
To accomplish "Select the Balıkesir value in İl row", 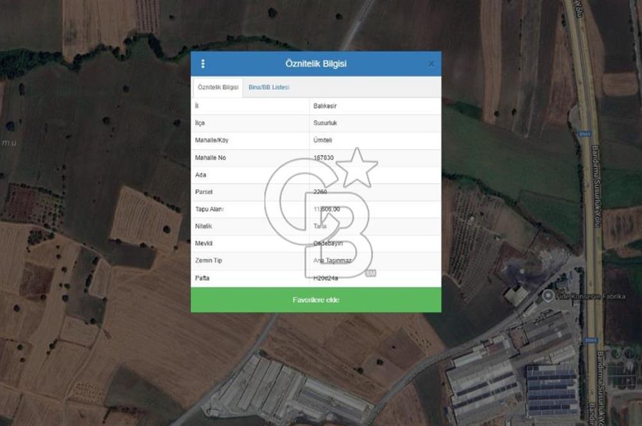I will pyautogui.click(x=325, y=106).
